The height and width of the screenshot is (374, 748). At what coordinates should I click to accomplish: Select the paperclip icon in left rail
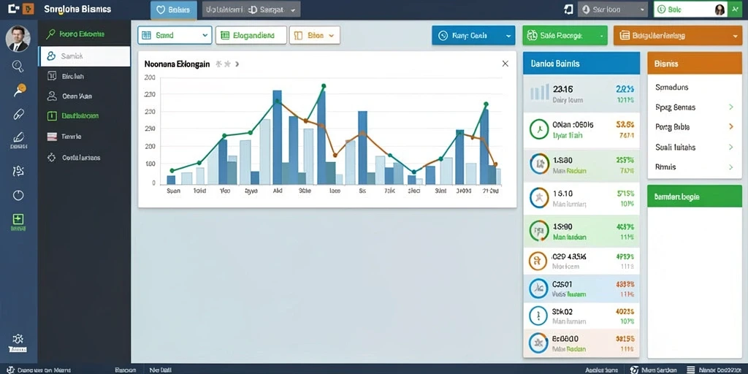(18, 114)
